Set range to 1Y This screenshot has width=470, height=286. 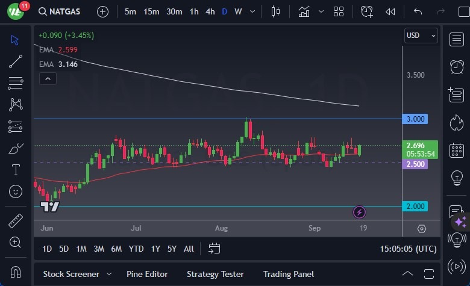pos(155,249)
